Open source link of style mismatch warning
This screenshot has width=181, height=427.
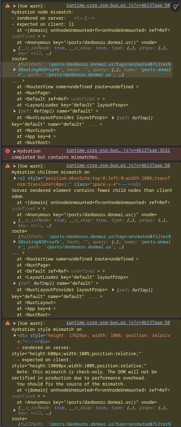coord(118,323)
